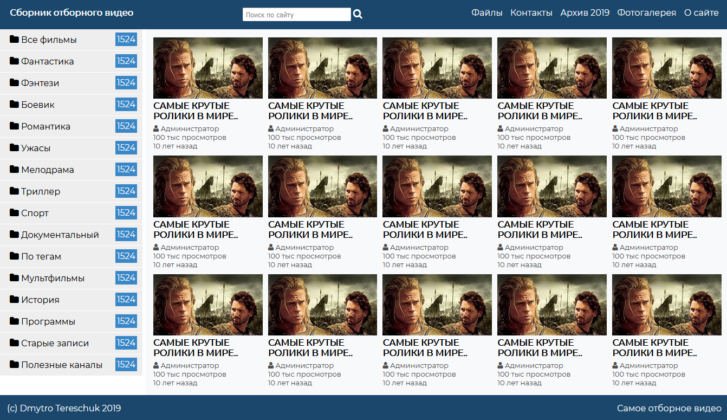The width and height of the screenshot is (727, 420).
Task: Click the folder icon beside Ужасы
Action: pos(14,147)
